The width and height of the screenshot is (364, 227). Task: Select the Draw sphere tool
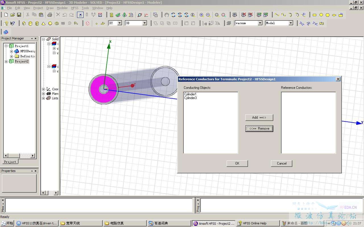click(x=50, y=23)
